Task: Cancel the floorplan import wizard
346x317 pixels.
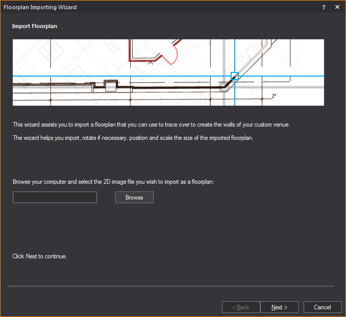Action: click(x=323, y=307)
